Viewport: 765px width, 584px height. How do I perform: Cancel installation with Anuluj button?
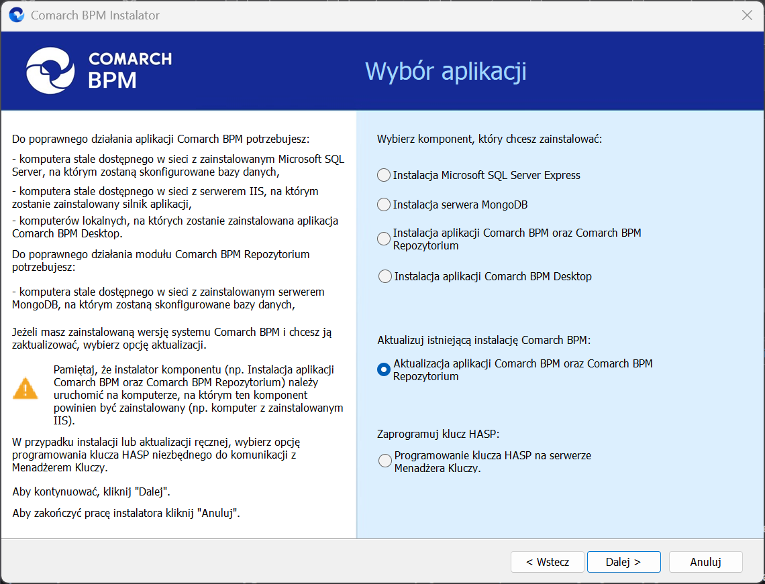[x=705, y=562]
